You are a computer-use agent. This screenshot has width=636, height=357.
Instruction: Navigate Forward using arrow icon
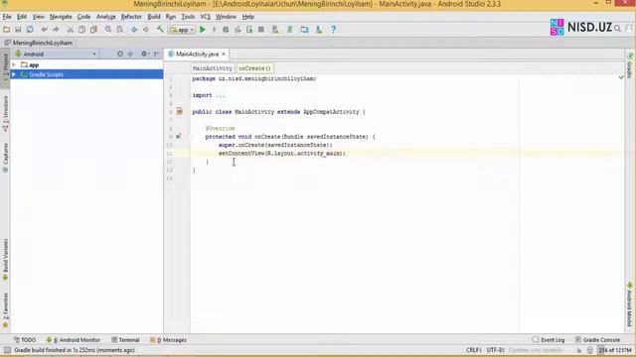click(146, 30)
